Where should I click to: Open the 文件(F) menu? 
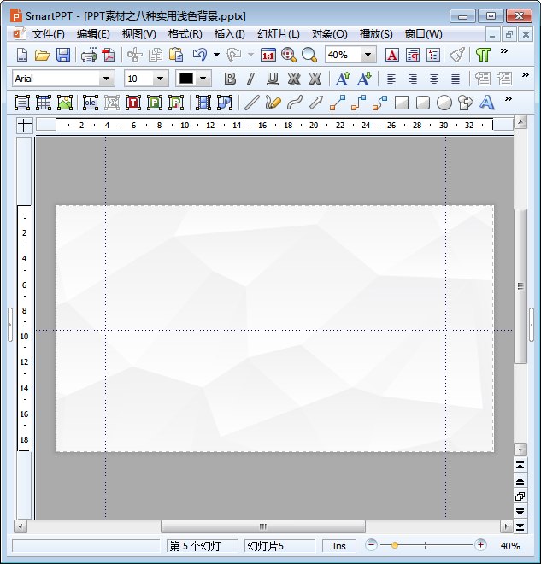[x=48, y=34]
